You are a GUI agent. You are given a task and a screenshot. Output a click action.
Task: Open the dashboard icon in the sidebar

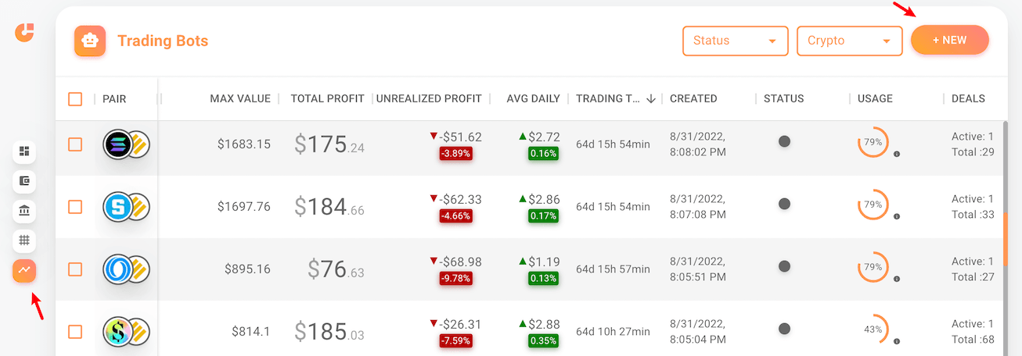coord(24,151)
